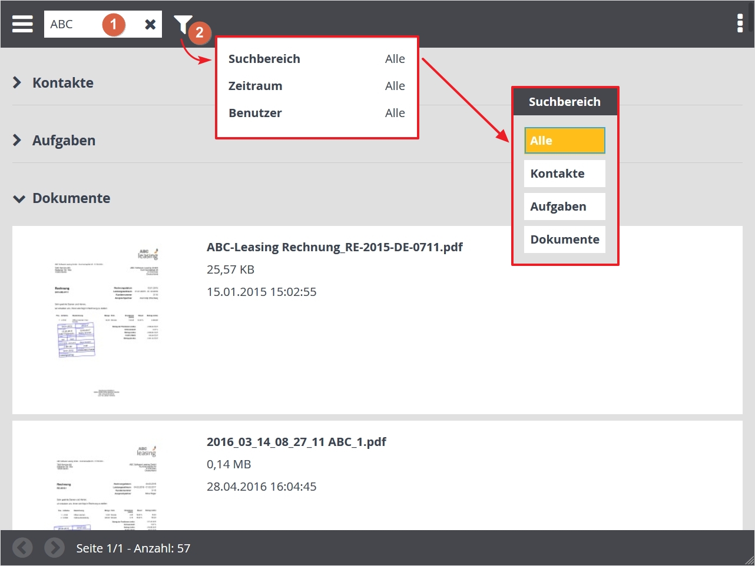Go to previous results page
Viewport: 755px width, 566px height.
pyautogui.click(x=22, y=548)
